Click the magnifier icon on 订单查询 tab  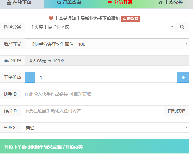tap(59, 3)
